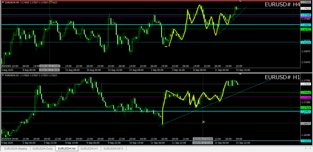This screenshot has height=152, width=313.
Task: Select the gray 1.16673 crosshair price tag
Action: [306, 124]
